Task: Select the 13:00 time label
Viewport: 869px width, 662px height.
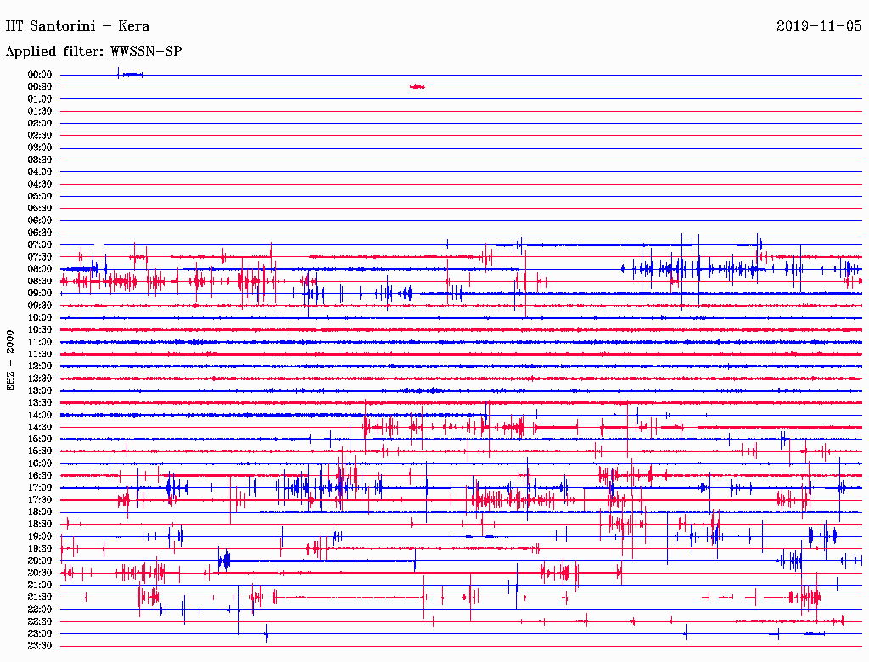Action: [x=39, y=391]
